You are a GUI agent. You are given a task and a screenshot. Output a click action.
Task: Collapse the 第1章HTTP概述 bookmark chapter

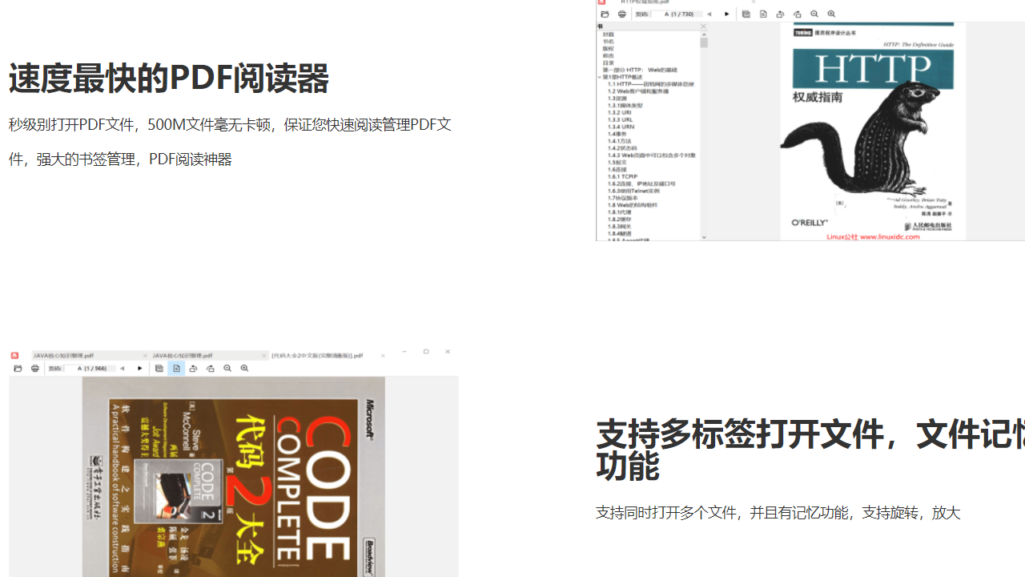[x=599, y=79]
